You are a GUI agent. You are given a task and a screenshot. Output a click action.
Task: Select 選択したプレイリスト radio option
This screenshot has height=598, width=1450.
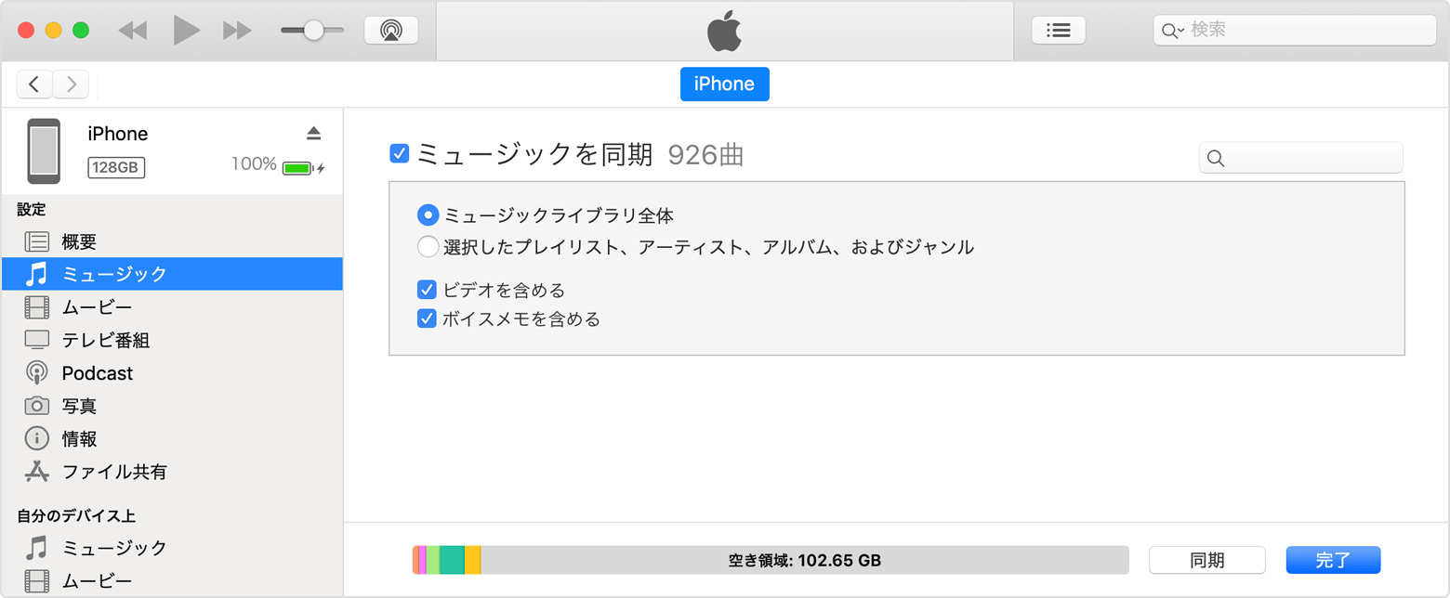click(428, 247)
